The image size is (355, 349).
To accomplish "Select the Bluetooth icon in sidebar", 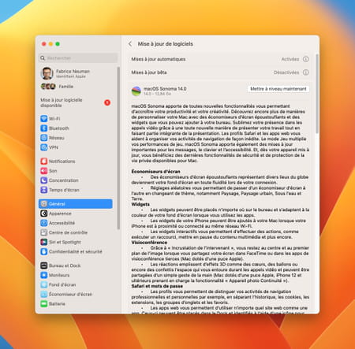I will pos(44,128).
